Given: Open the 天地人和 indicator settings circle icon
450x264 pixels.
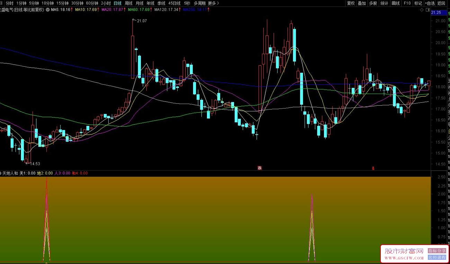Looking at the screenshot, I should (x=1, y=173).
